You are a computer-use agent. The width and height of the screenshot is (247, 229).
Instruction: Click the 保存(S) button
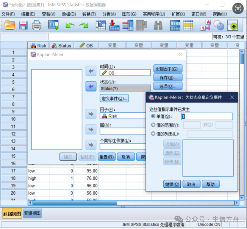pos(168,78)
